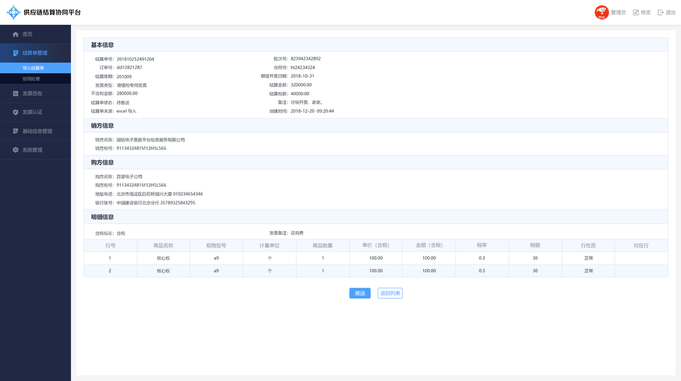The width and height of the screenshot is (681, 381).
Task: Click the 行性质 column header
Action: tap(589, 246)
